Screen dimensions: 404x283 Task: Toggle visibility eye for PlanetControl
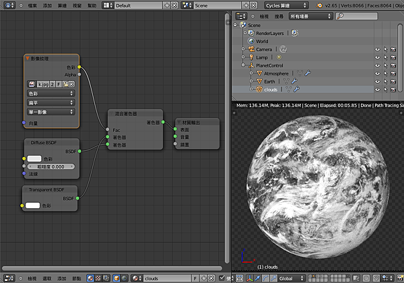[x=377, y=65]
